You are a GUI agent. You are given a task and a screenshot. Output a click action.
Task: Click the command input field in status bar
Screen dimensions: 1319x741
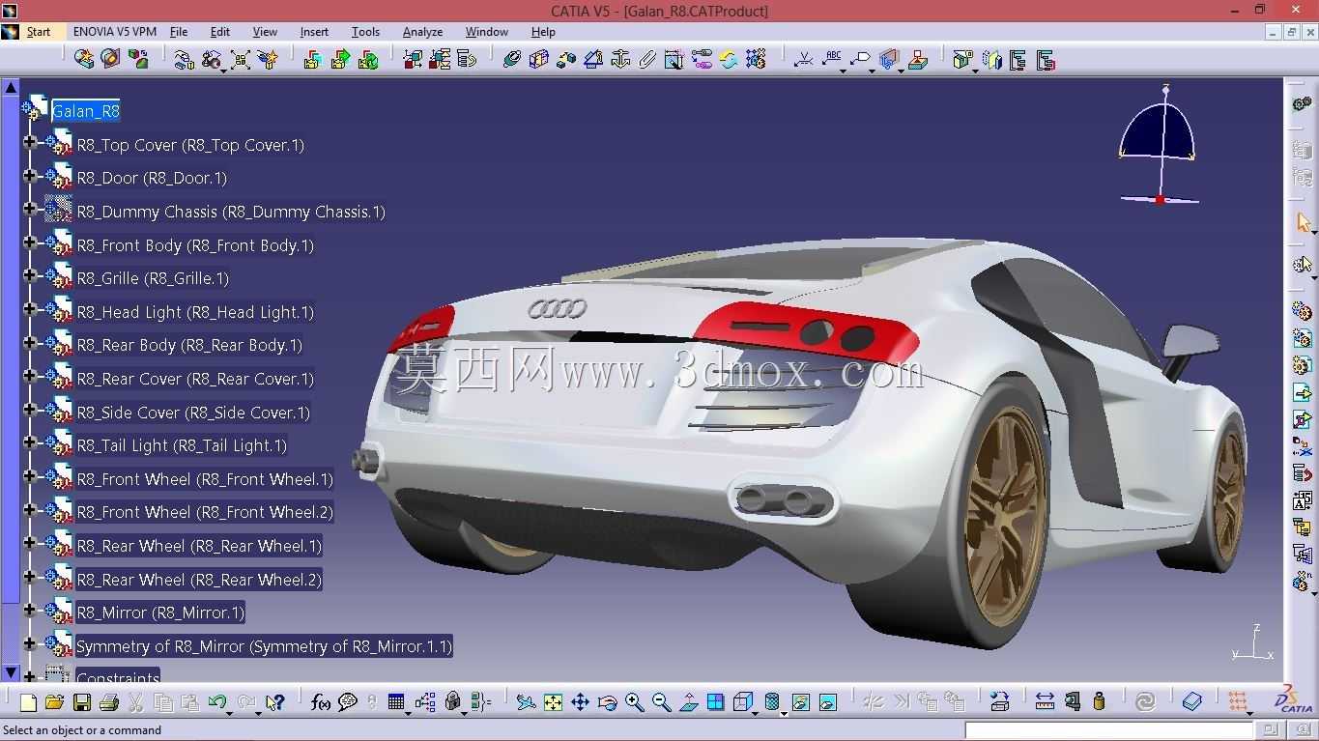pos(1110,730)
